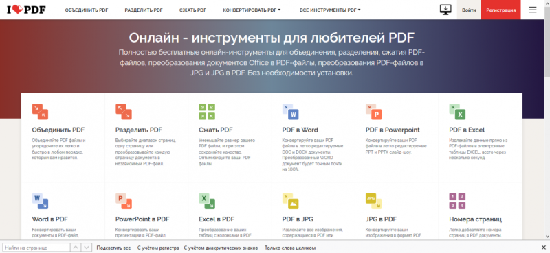Expand the КОНВЕРТИРОВАТЬ PDF dropdown menu
Viewport: 550px width, 253px height.
click(x=252, y=10)
